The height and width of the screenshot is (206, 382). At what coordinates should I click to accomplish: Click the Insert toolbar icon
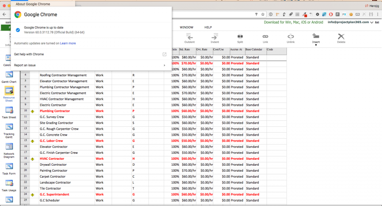(316, 36)
